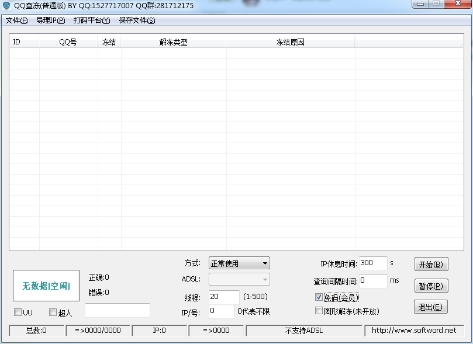Screen dimensions: 473x344
Task: Open the http://www.softword.net link
Action: coord(414,331)
